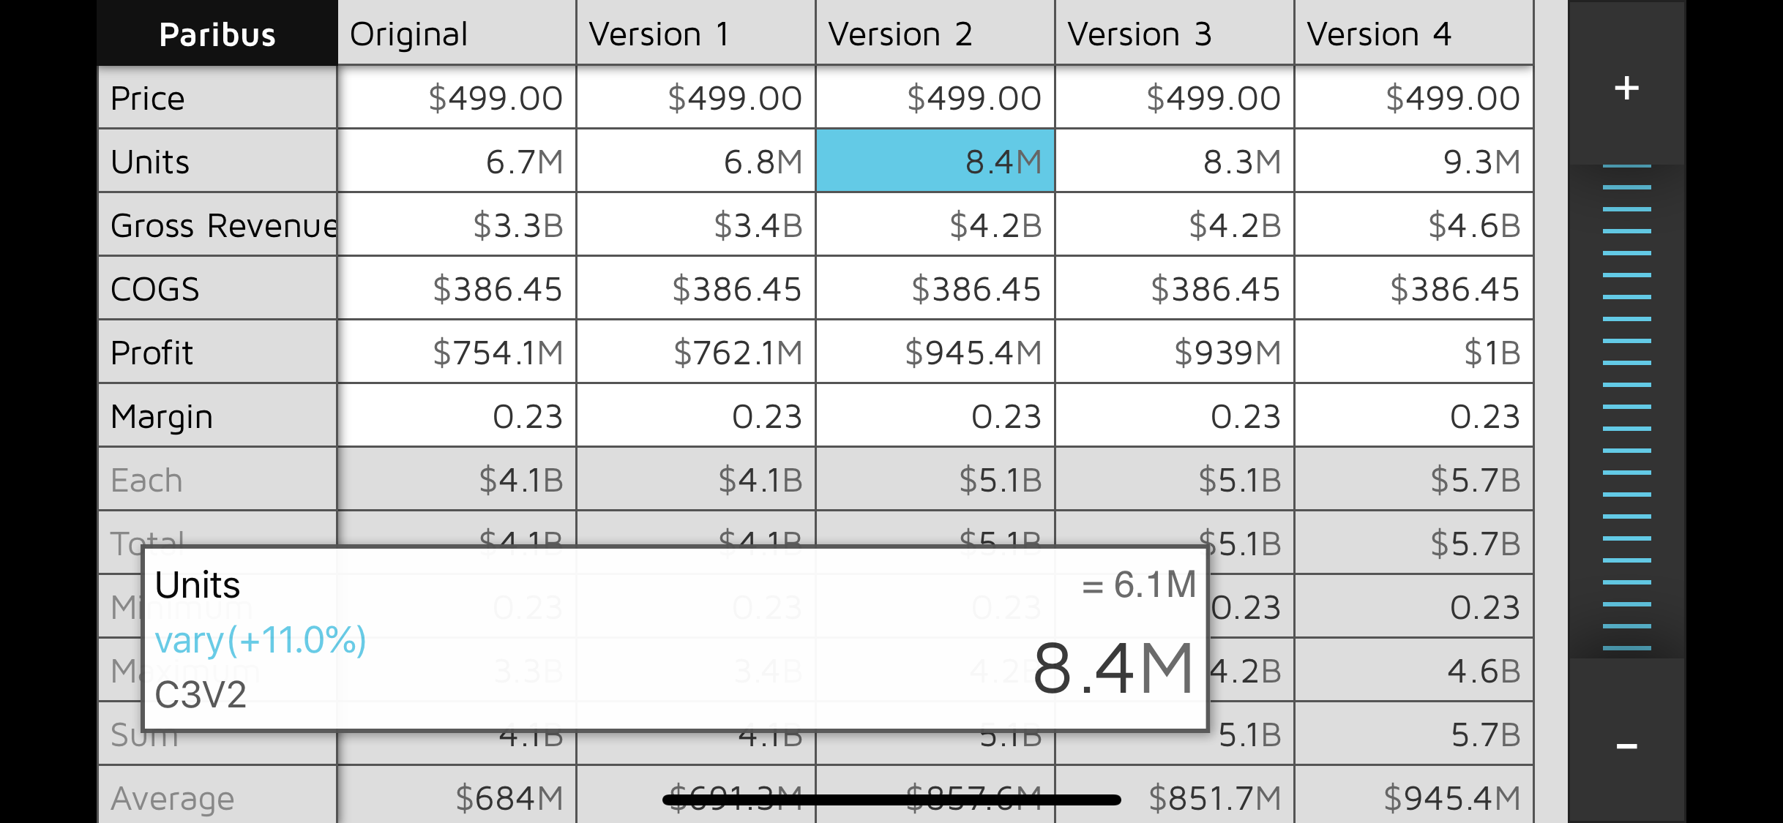Select the Each summary row label

[217, 480]
